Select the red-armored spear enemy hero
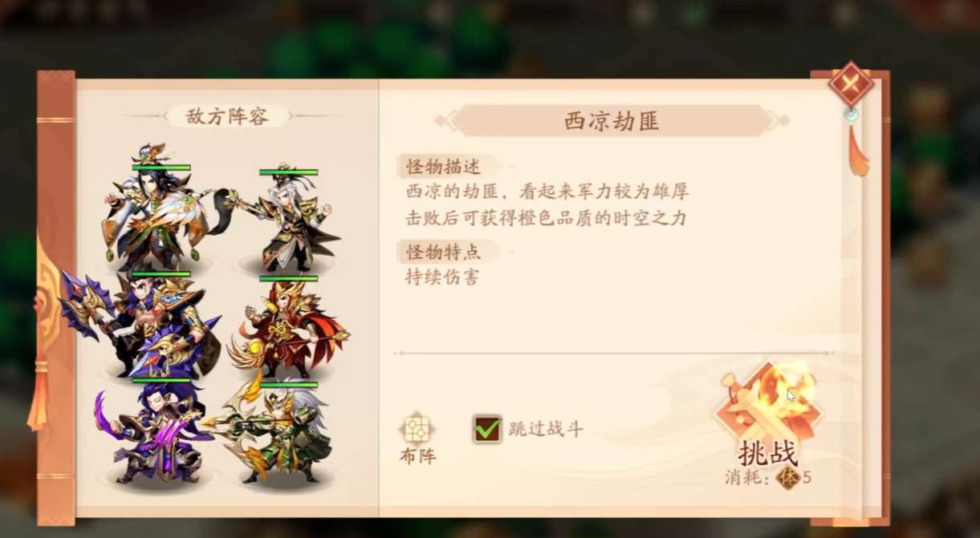Screen dimensions: 980x538 289,329
